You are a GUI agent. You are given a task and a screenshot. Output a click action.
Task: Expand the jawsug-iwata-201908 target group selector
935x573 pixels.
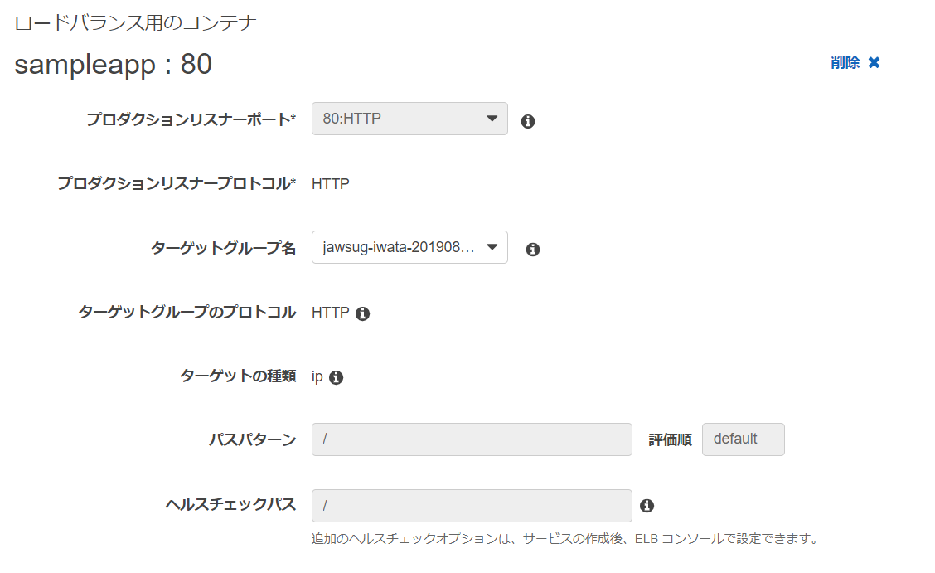pyautogui.click(x=409, y=247)
